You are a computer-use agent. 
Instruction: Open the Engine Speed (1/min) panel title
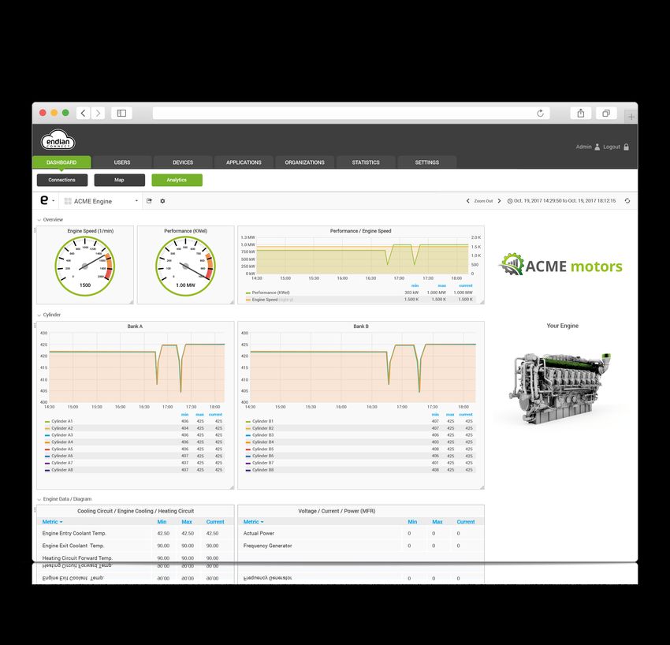[x=91, y=231]
